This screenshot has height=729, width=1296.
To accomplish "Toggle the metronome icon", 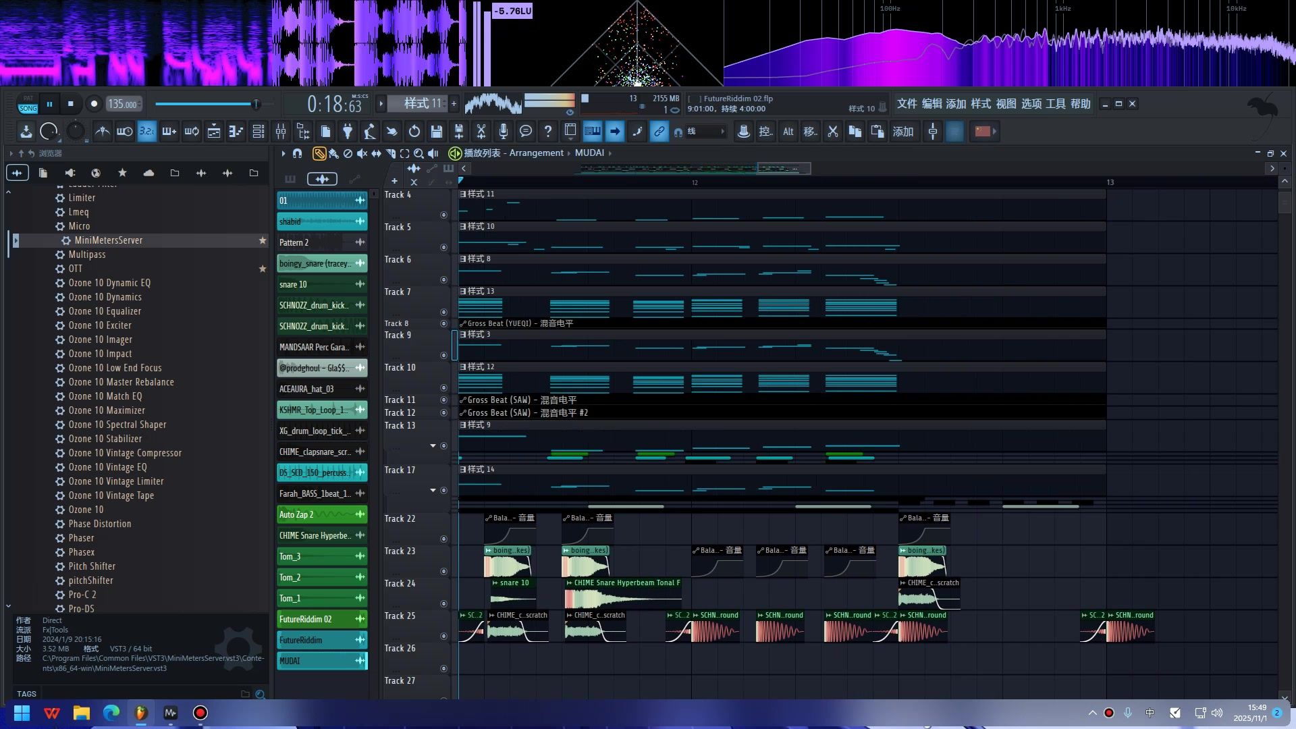I will [x=103, y=132].
